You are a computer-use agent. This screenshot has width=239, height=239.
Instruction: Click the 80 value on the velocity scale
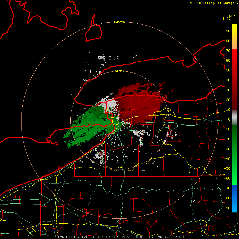228,41
